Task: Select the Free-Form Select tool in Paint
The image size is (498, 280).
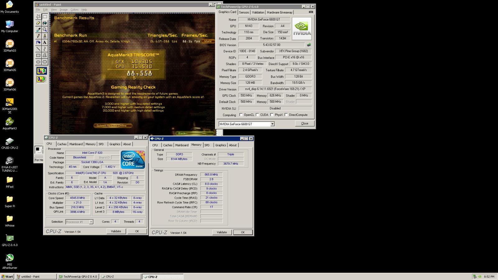Action: point(38,16)
